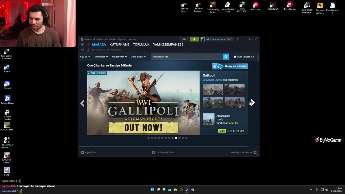
Task: Open the Windows Start menu
Action: pyautogui.click(x=152, y=190)
